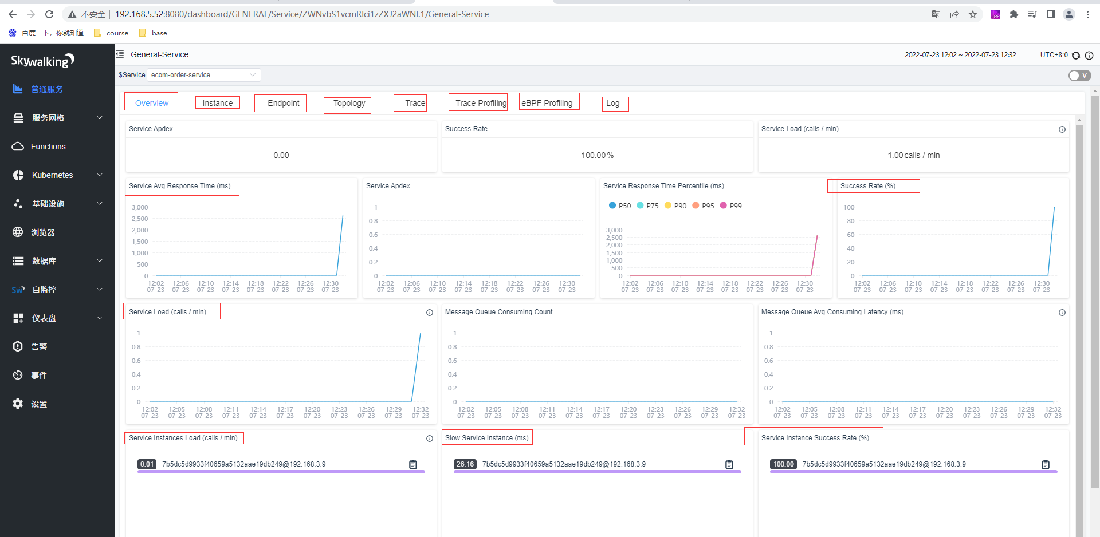Expand the 服务网格 sidebar menu
This screenshot has width=1100, height=537.
(x=57, y=118)
